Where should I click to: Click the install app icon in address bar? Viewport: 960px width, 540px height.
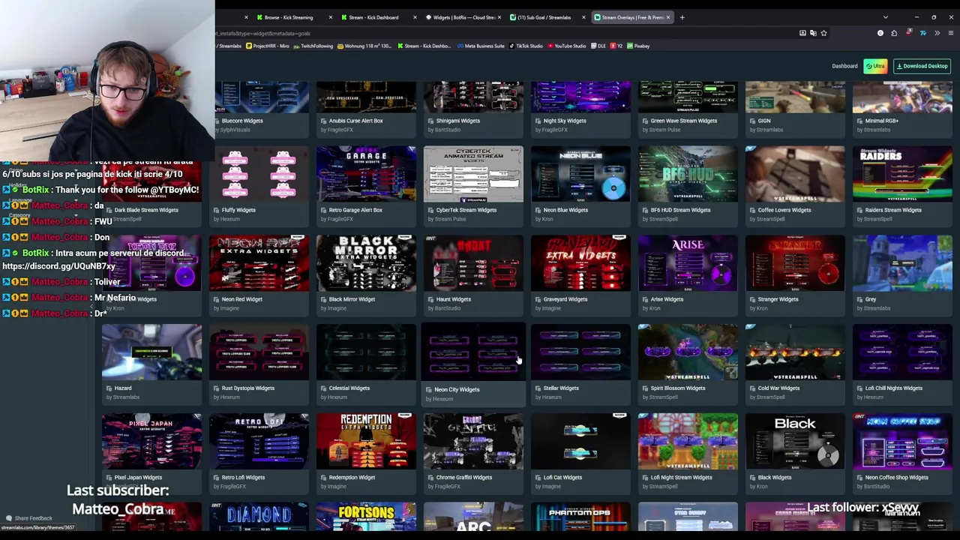[802, 33]
